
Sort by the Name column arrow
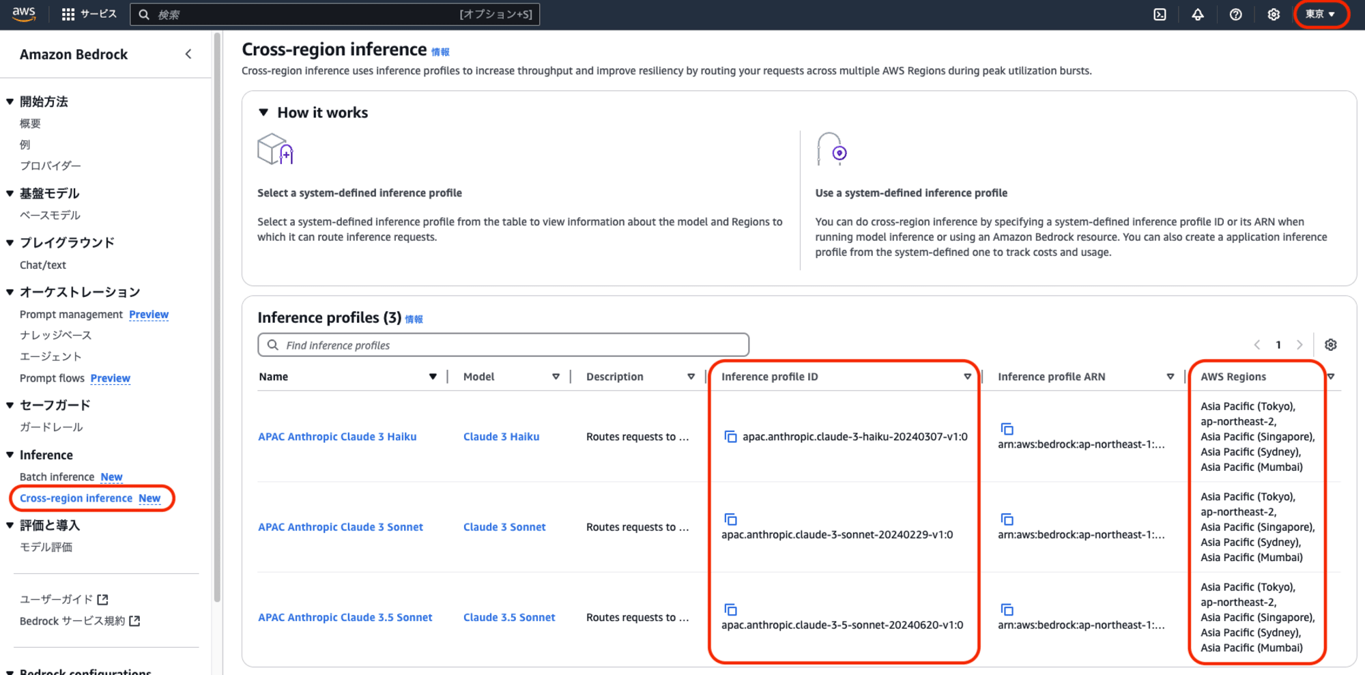pos(433,377)
